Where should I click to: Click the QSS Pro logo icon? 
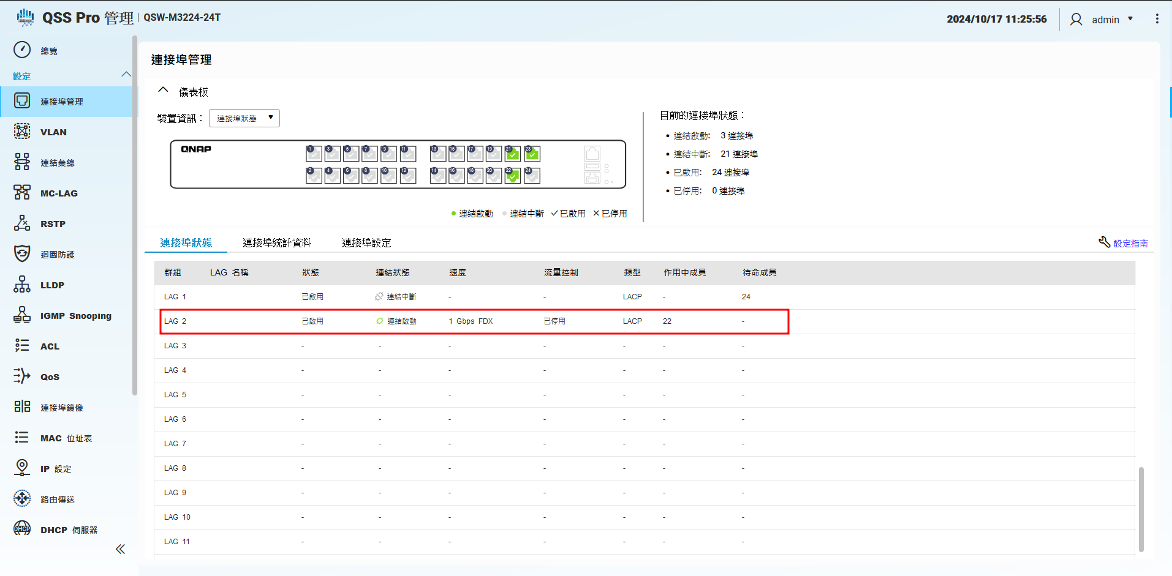tap(25, 18)
